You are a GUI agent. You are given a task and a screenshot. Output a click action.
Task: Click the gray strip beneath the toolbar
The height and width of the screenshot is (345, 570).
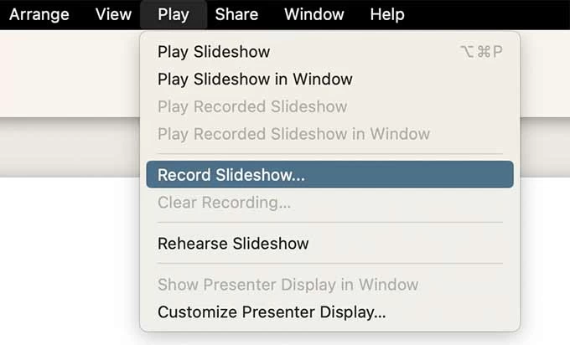[x=67, y=147]
